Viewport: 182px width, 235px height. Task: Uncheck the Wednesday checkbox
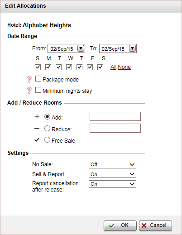tap(69, 67)
